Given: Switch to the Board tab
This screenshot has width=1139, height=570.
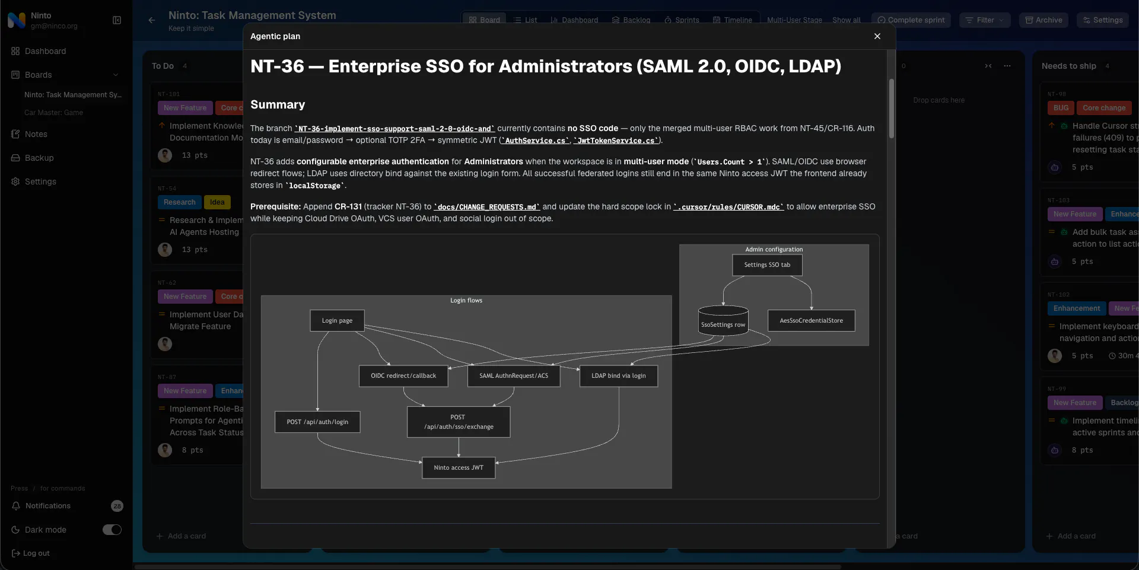Looking at the screenshot, I should [484, 20].
